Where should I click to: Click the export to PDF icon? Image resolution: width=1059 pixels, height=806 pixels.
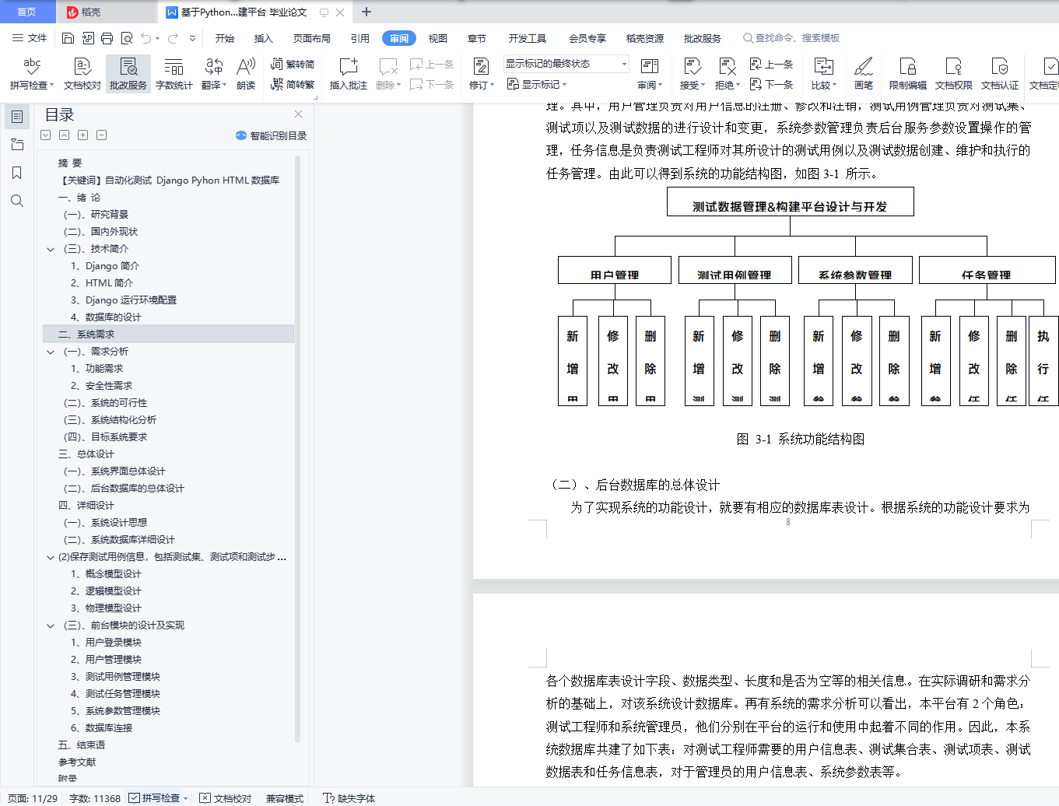tap(87, 38)
